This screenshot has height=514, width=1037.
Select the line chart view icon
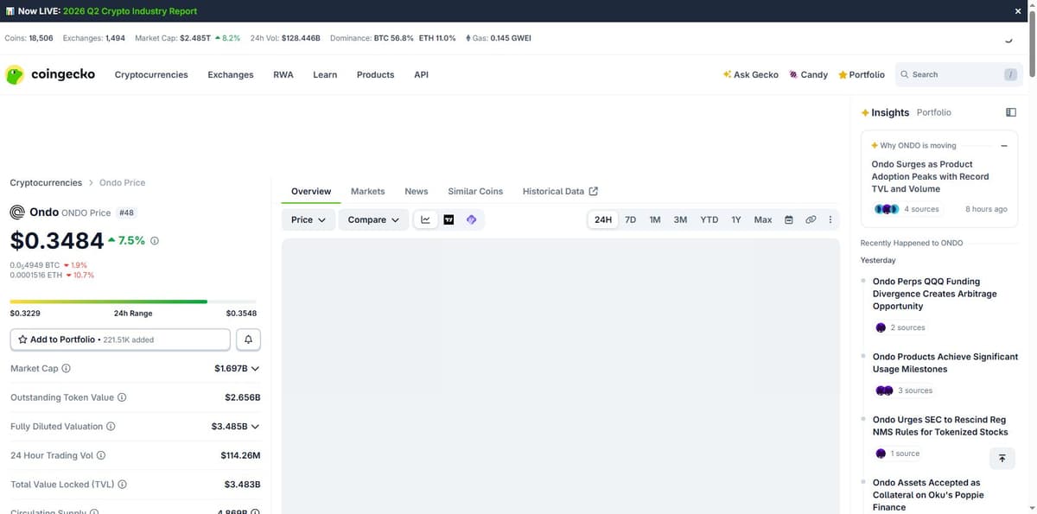click(425, 219)
